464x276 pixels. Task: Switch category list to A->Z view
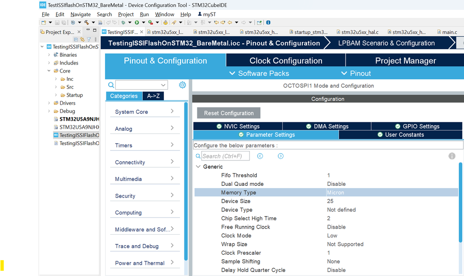[x=153, y=96]
